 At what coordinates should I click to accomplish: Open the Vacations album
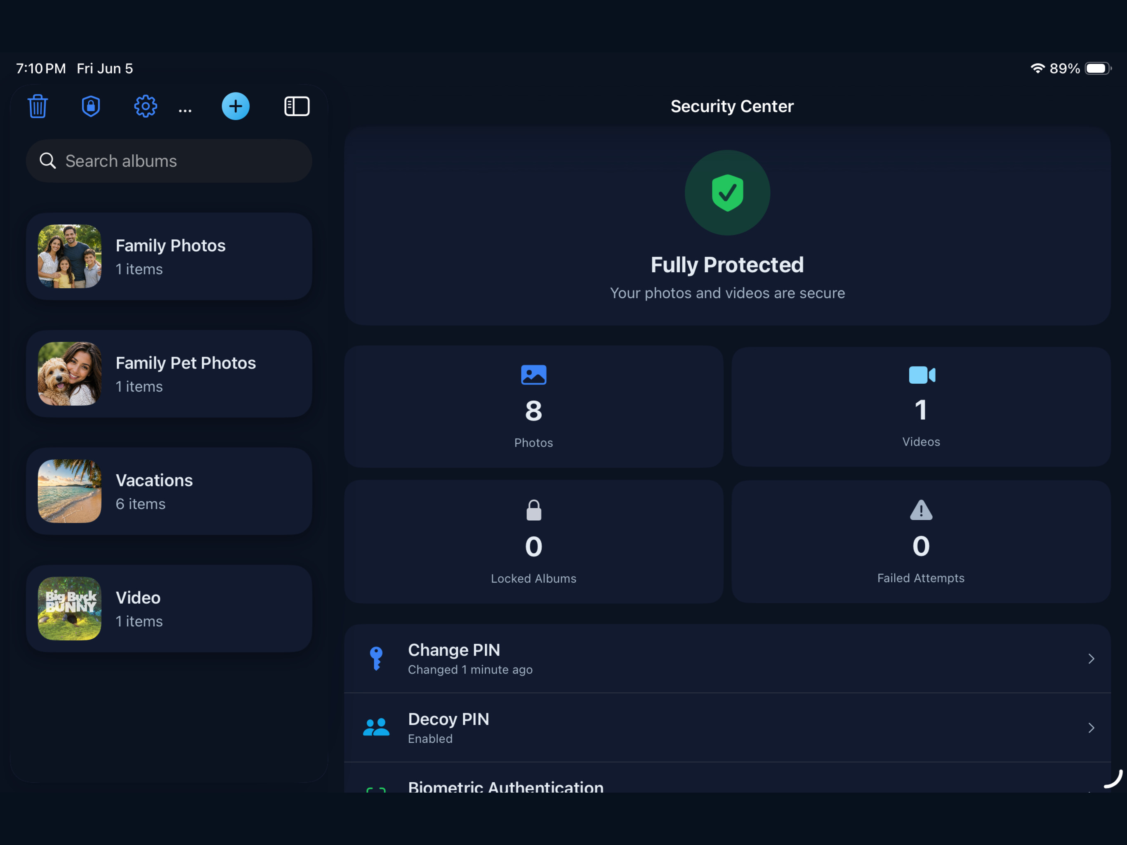point(169,491)
